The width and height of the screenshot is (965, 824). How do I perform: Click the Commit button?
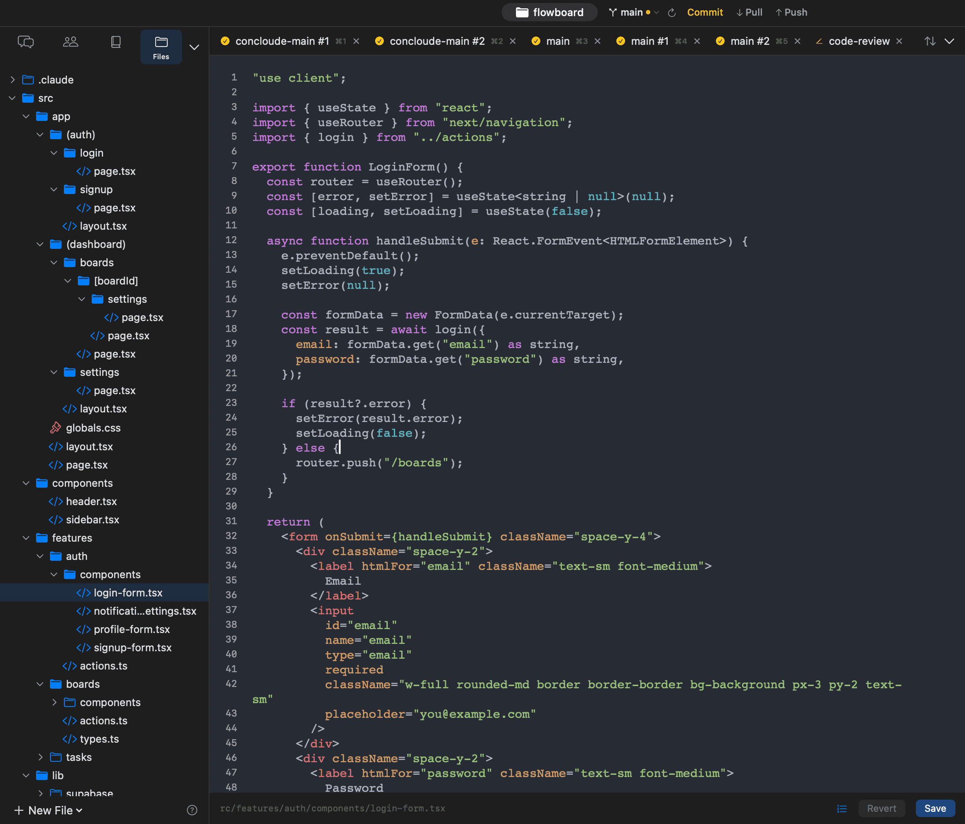point(705,13)
